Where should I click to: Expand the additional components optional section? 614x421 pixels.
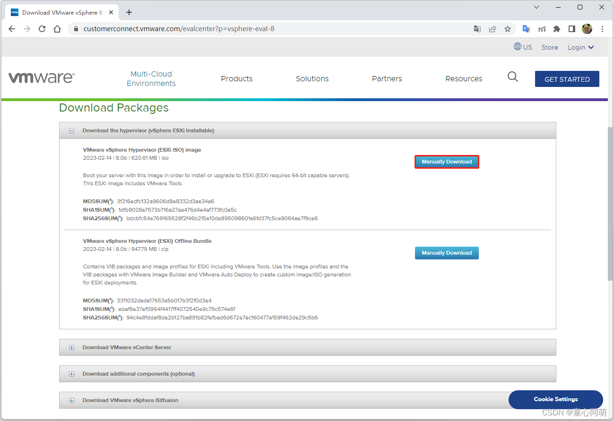(71, 374)
